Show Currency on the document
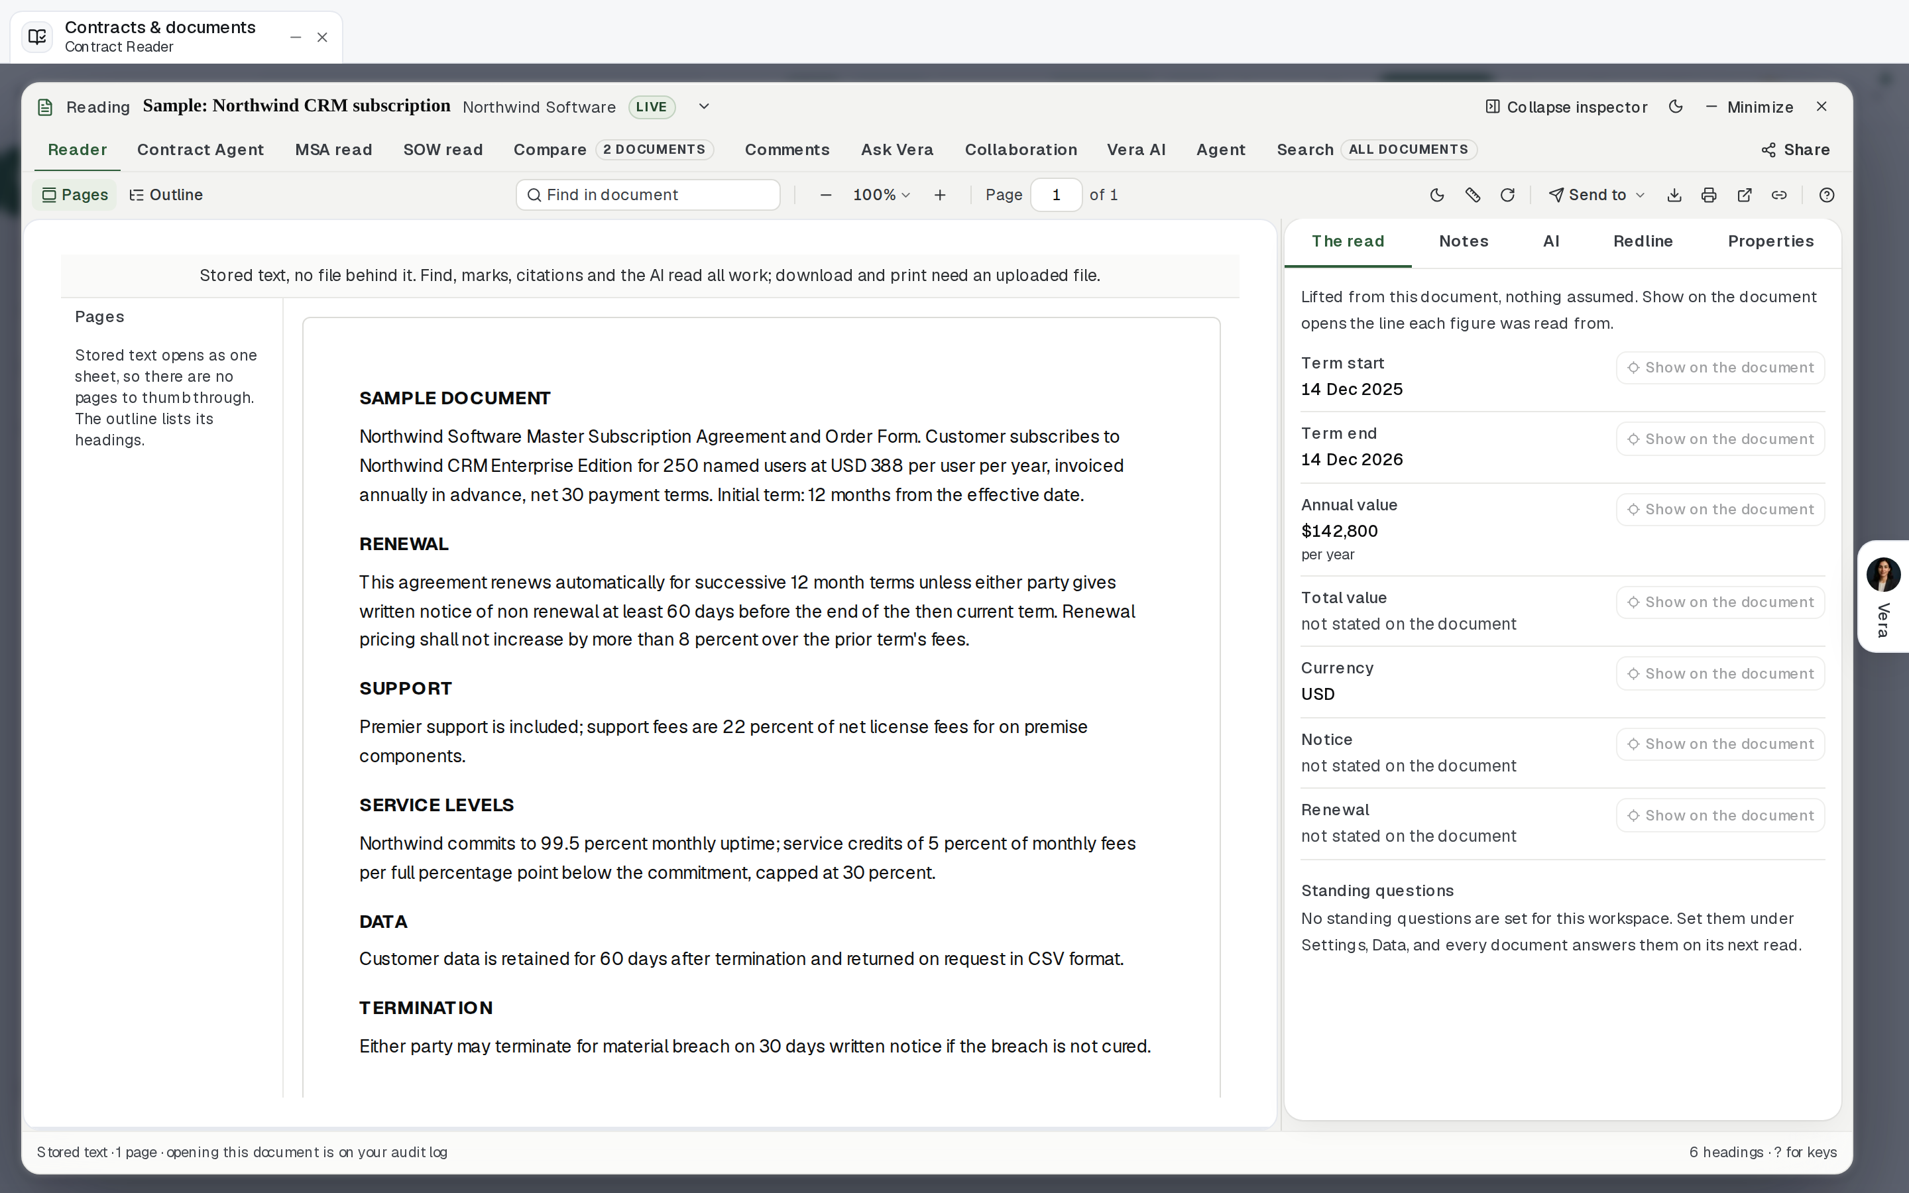The width and height of the screenshot is (1909, 1193). (x=1721, y=674)
